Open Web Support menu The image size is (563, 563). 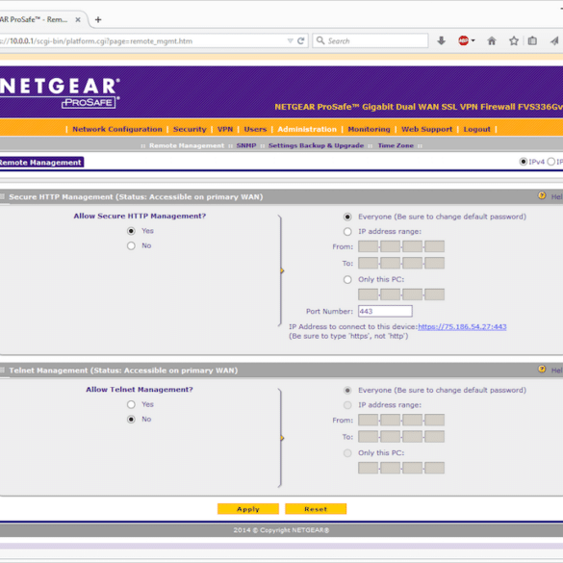[x=426, y=129]
